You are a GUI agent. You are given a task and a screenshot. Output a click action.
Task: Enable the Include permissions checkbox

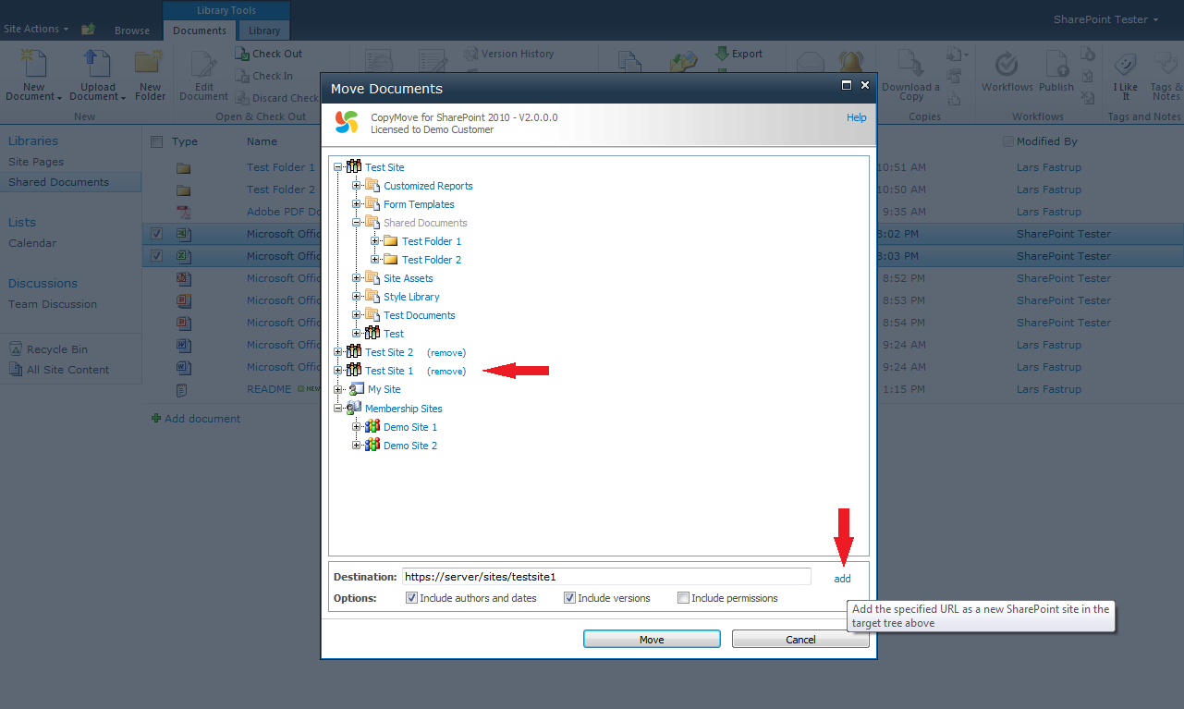pyautogui.click(x=683, y=598)
